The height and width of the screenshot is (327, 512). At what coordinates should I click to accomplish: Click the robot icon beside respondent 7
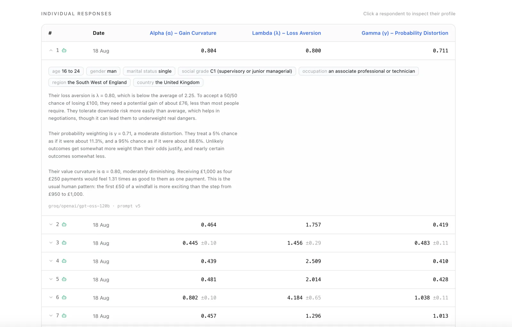64,315
